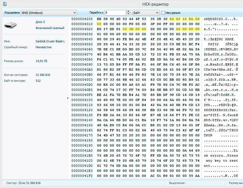Select offset row 0000004000
This screenshot has height=188, width=243.
(x=81, y=19)
